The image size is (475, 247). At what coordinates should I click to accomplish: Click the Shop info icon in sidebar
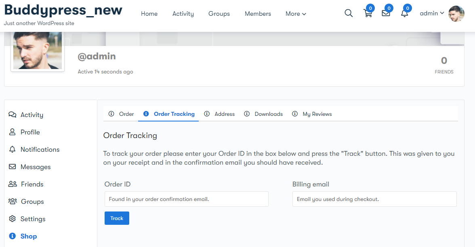[13, 236]
